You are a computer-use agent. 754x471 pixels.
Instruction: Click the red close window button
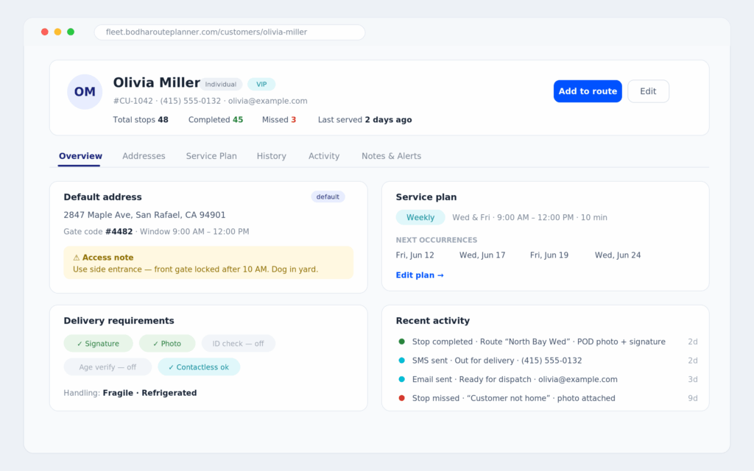[45, 32]
